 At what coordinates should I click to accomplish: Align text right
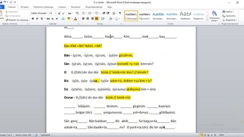tap(92, 19)
